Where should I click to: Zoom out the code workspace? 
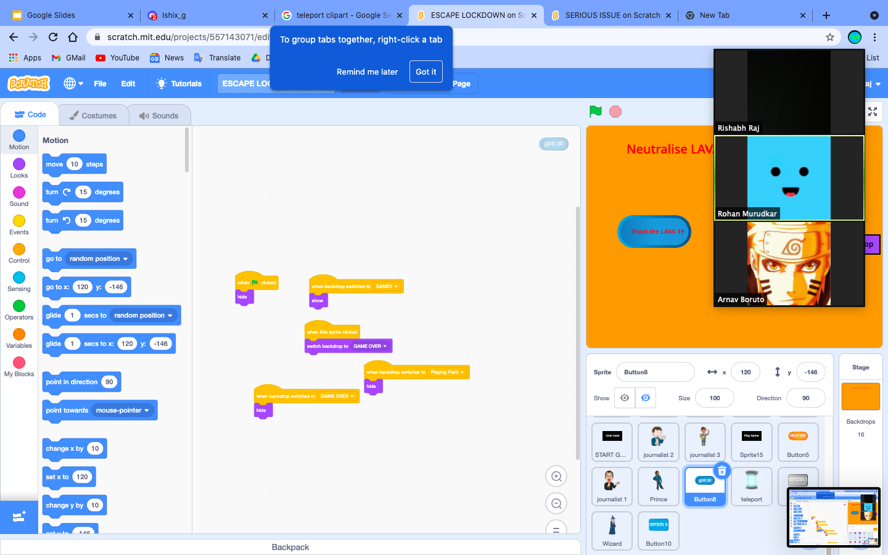556,503
